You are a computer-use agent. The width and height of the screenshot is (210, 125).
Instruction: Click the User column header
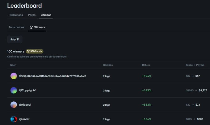click(x=13, y=65)
